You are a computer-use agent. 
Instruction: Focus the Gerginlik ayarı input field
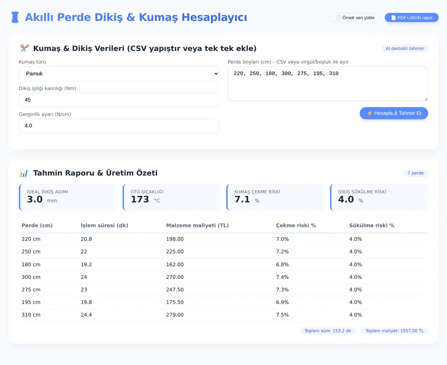pyautogui.click(x=119, y=126)
